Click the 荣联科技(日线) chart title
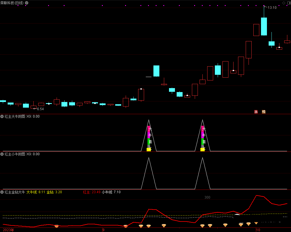The image size is (291, 232). (x=12, y=3)
